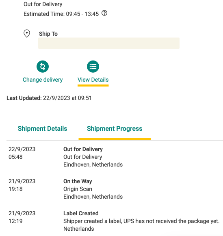
Task: Click the redacted Ship To address box
Action: click(x=109, y=43)
